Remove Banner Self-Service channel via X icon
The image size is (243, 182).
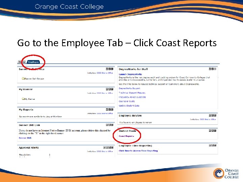tap(112, 69)
